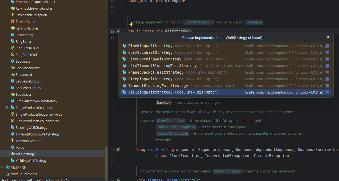Open YieldingWaitStrategy in project tree

click(x=31, y=161)
